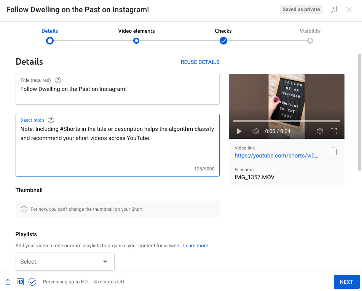Screen dimensions: 362x291
Task: Click REUSE DETAILS
Action: [200, 62]
